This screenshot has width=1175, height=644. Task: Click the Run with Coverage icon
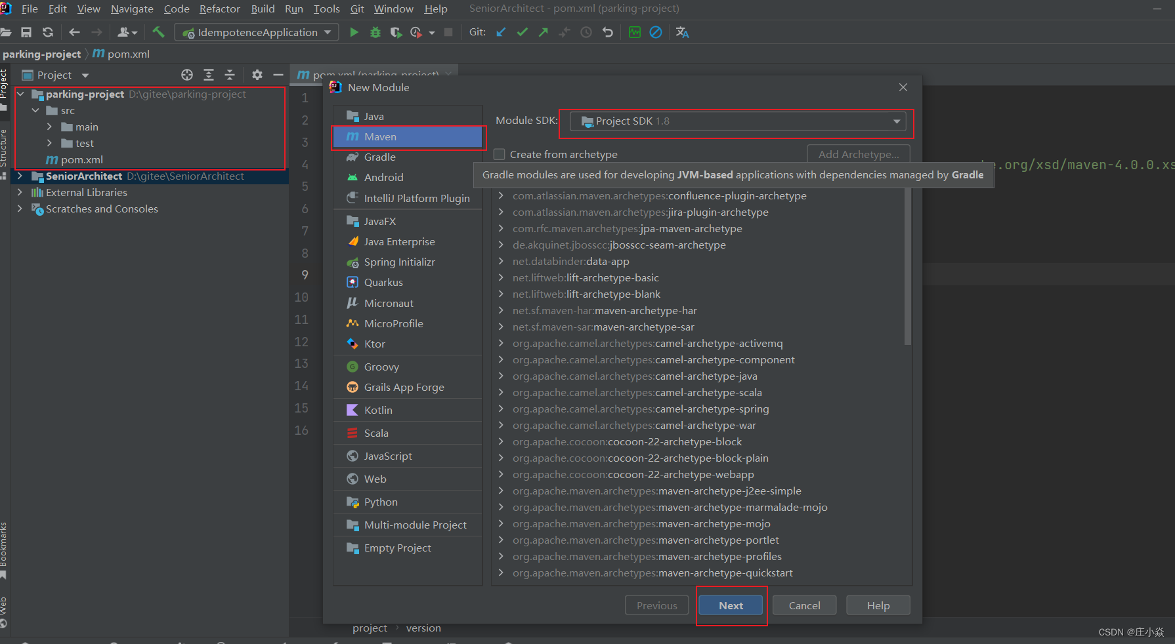[396, 32]
